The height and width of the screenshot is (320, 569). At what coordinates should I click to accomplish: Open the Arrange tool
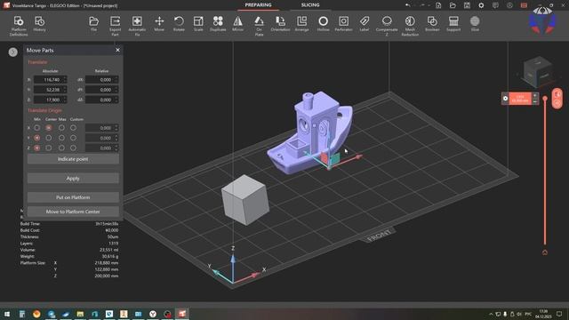(x=301, y=24)
